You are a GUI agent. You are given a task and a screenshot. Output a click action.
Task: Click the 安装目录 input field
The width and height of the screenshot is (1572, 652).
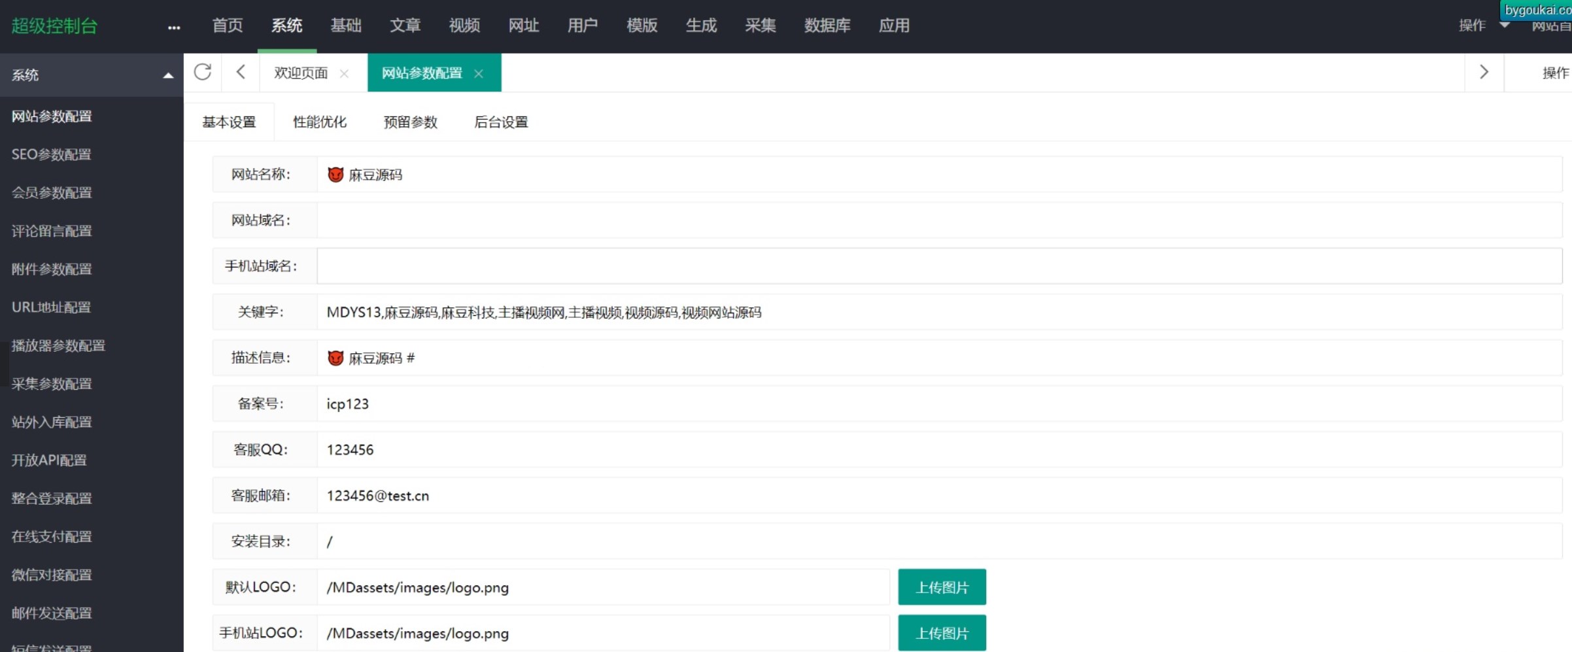[940, 541]
